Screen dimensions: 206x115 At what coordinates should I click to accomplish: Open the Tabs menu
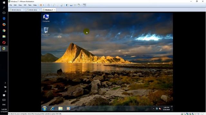30,5
